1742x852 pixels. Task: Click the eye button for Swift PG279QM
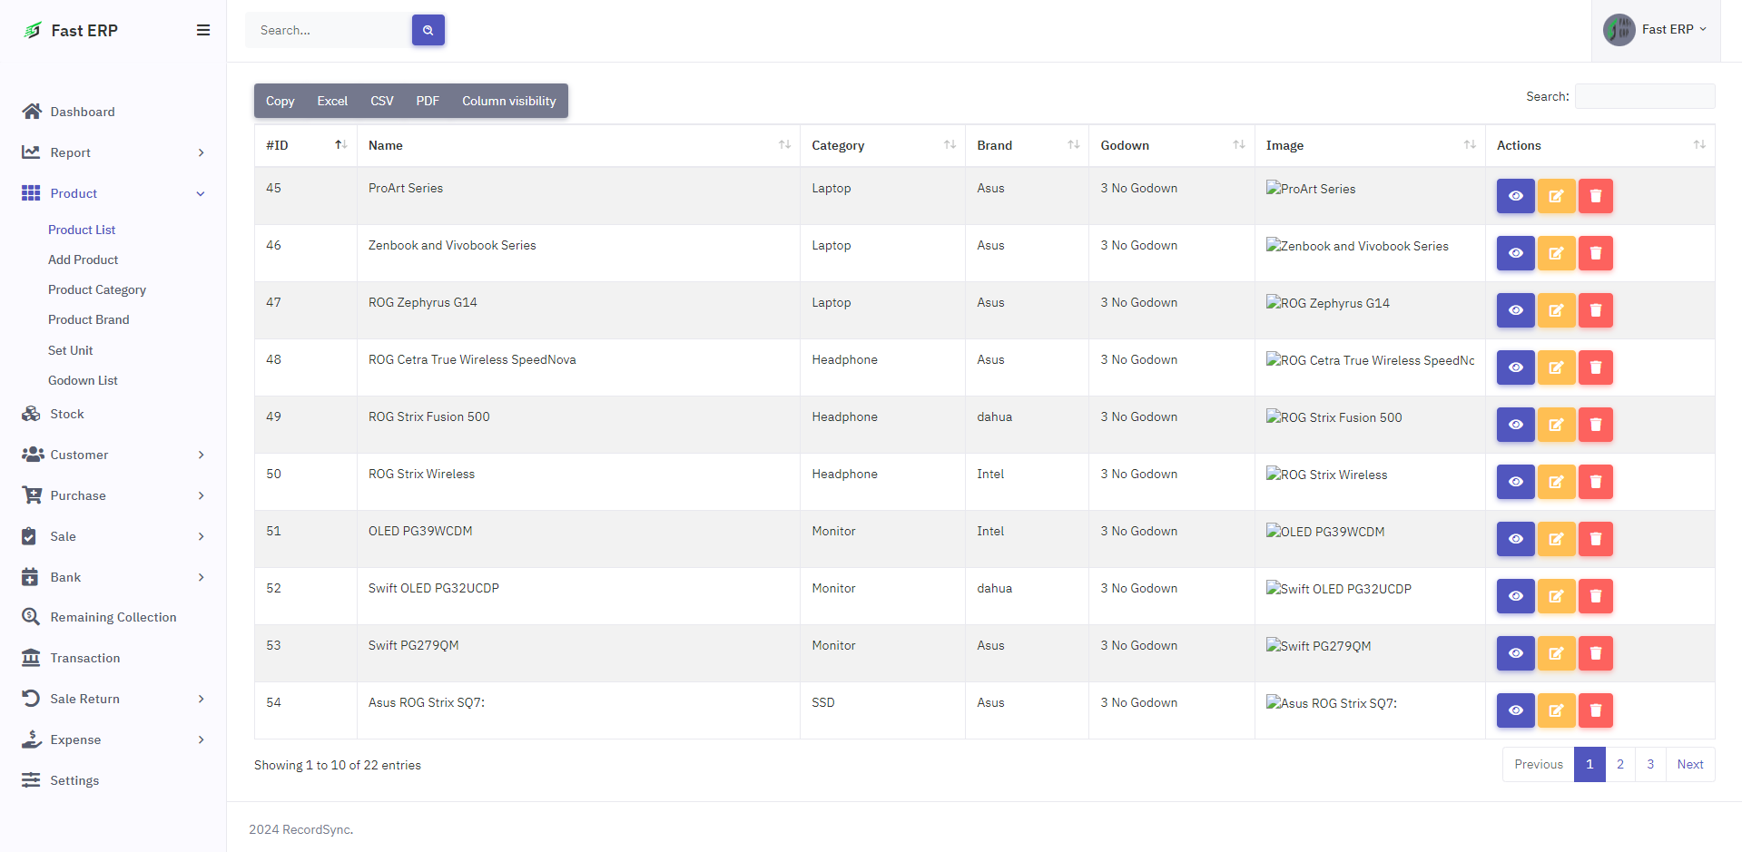pos(1515,653)
